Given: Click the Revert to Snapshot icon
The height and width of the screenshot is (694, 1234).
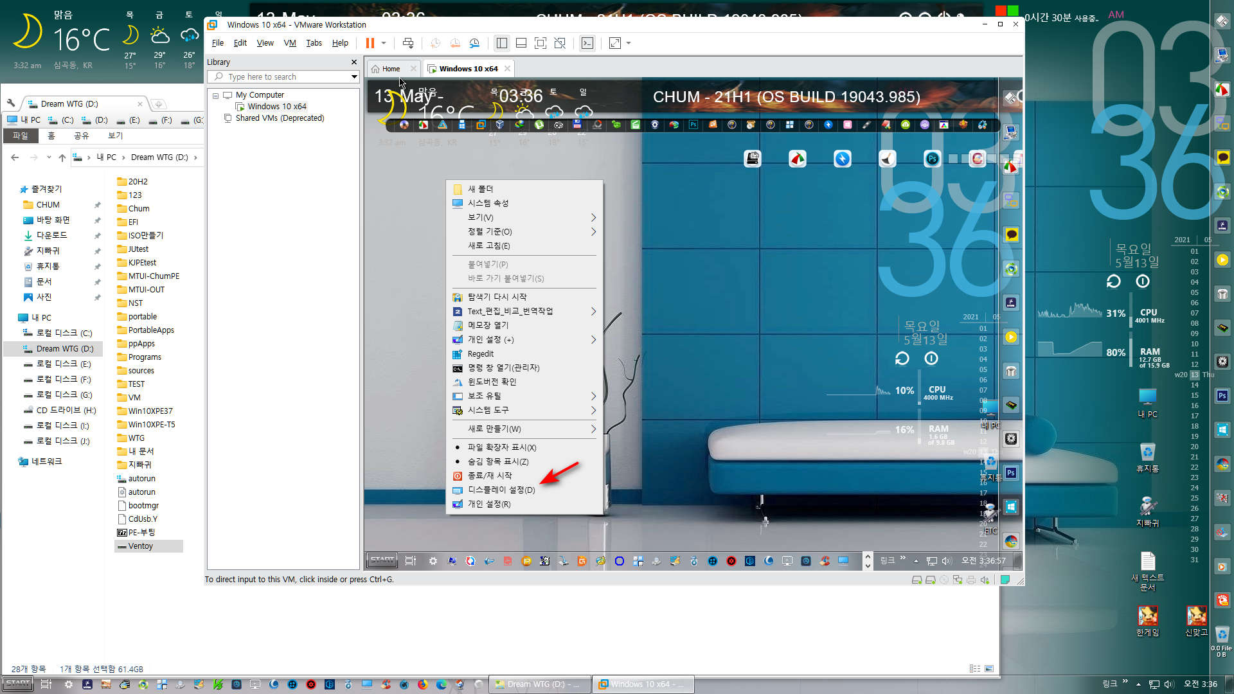Looking at the screenshot, I should tap(455, 43).
